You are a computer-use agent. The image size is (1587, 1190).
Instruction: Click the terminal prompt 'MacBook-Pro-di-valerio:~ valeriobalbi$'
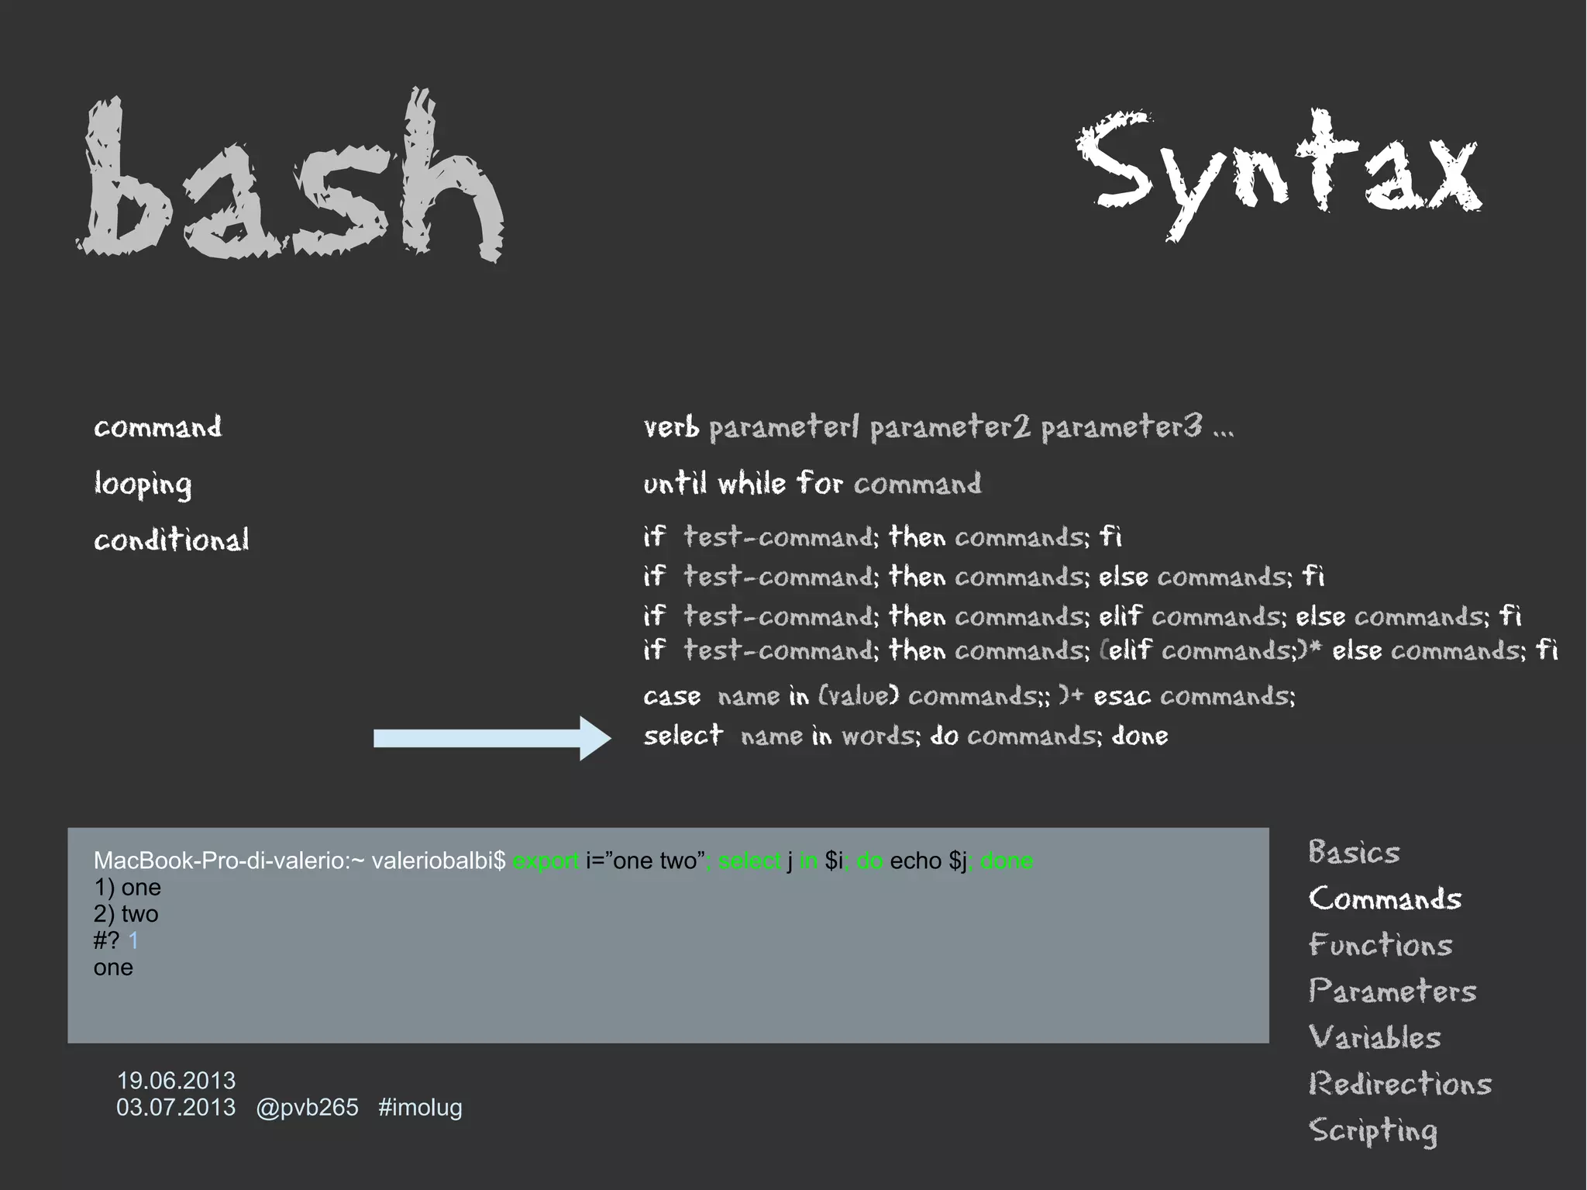click(x=299, y=861)
